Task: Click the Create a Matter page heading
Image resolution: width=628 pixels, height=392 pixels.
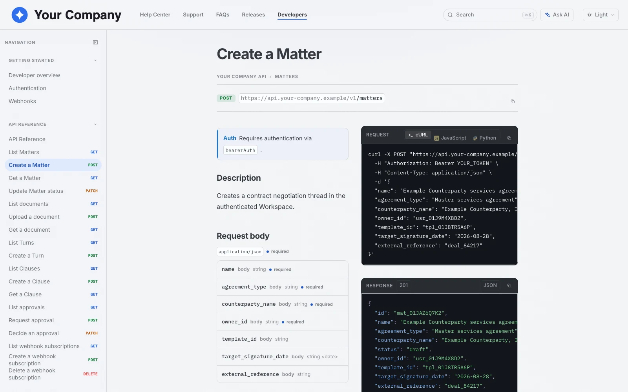Action: pyautogui.click(x=269, y=54)
